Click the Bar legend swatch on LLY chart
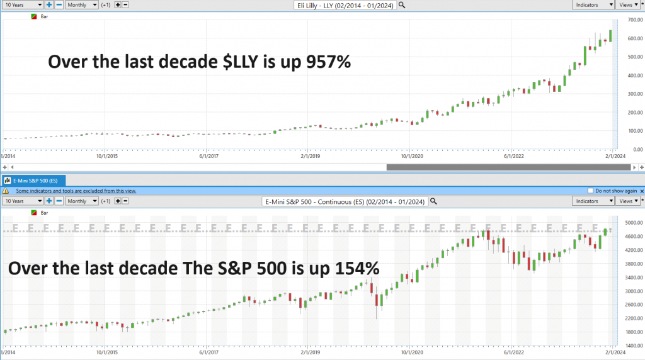 coord(34,16)
